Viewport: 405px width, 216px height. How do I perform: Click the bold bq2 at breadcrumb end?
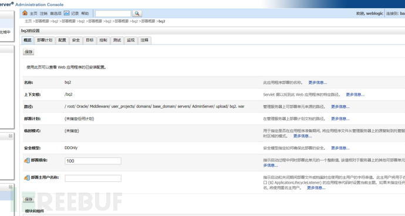[x=161, y=21]
